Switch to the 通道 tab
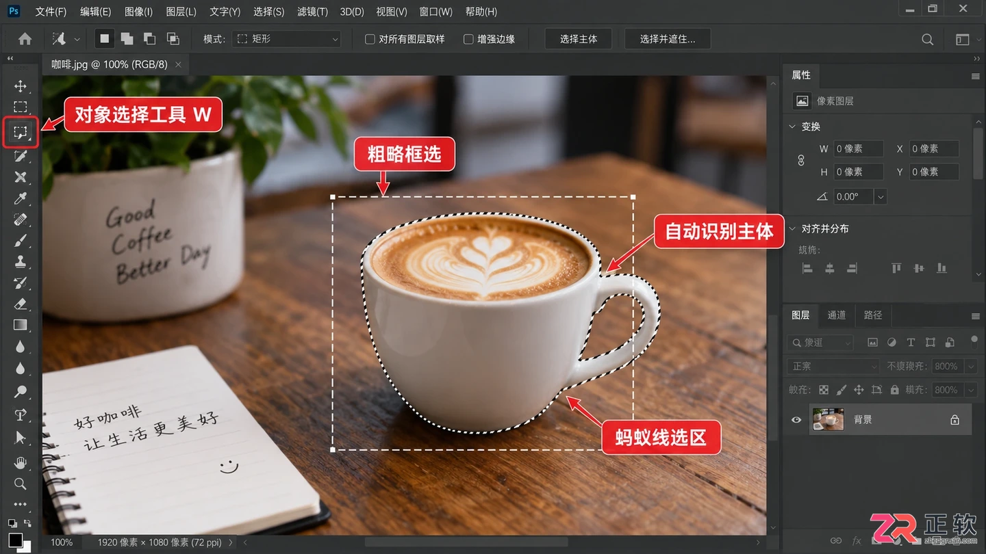986x554 pixels. click(x=837, y=315)
